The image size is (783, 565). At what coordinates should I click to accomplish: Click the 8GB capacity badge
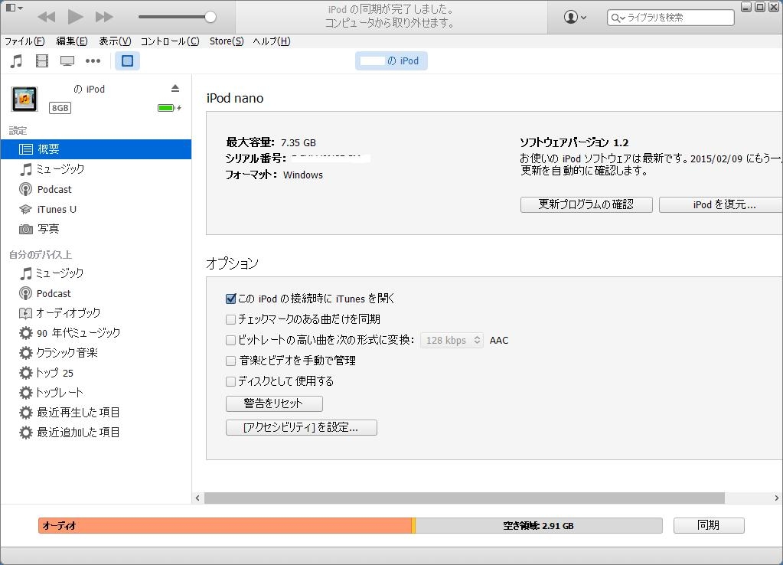pyautogui.click(x=60, y=108)
